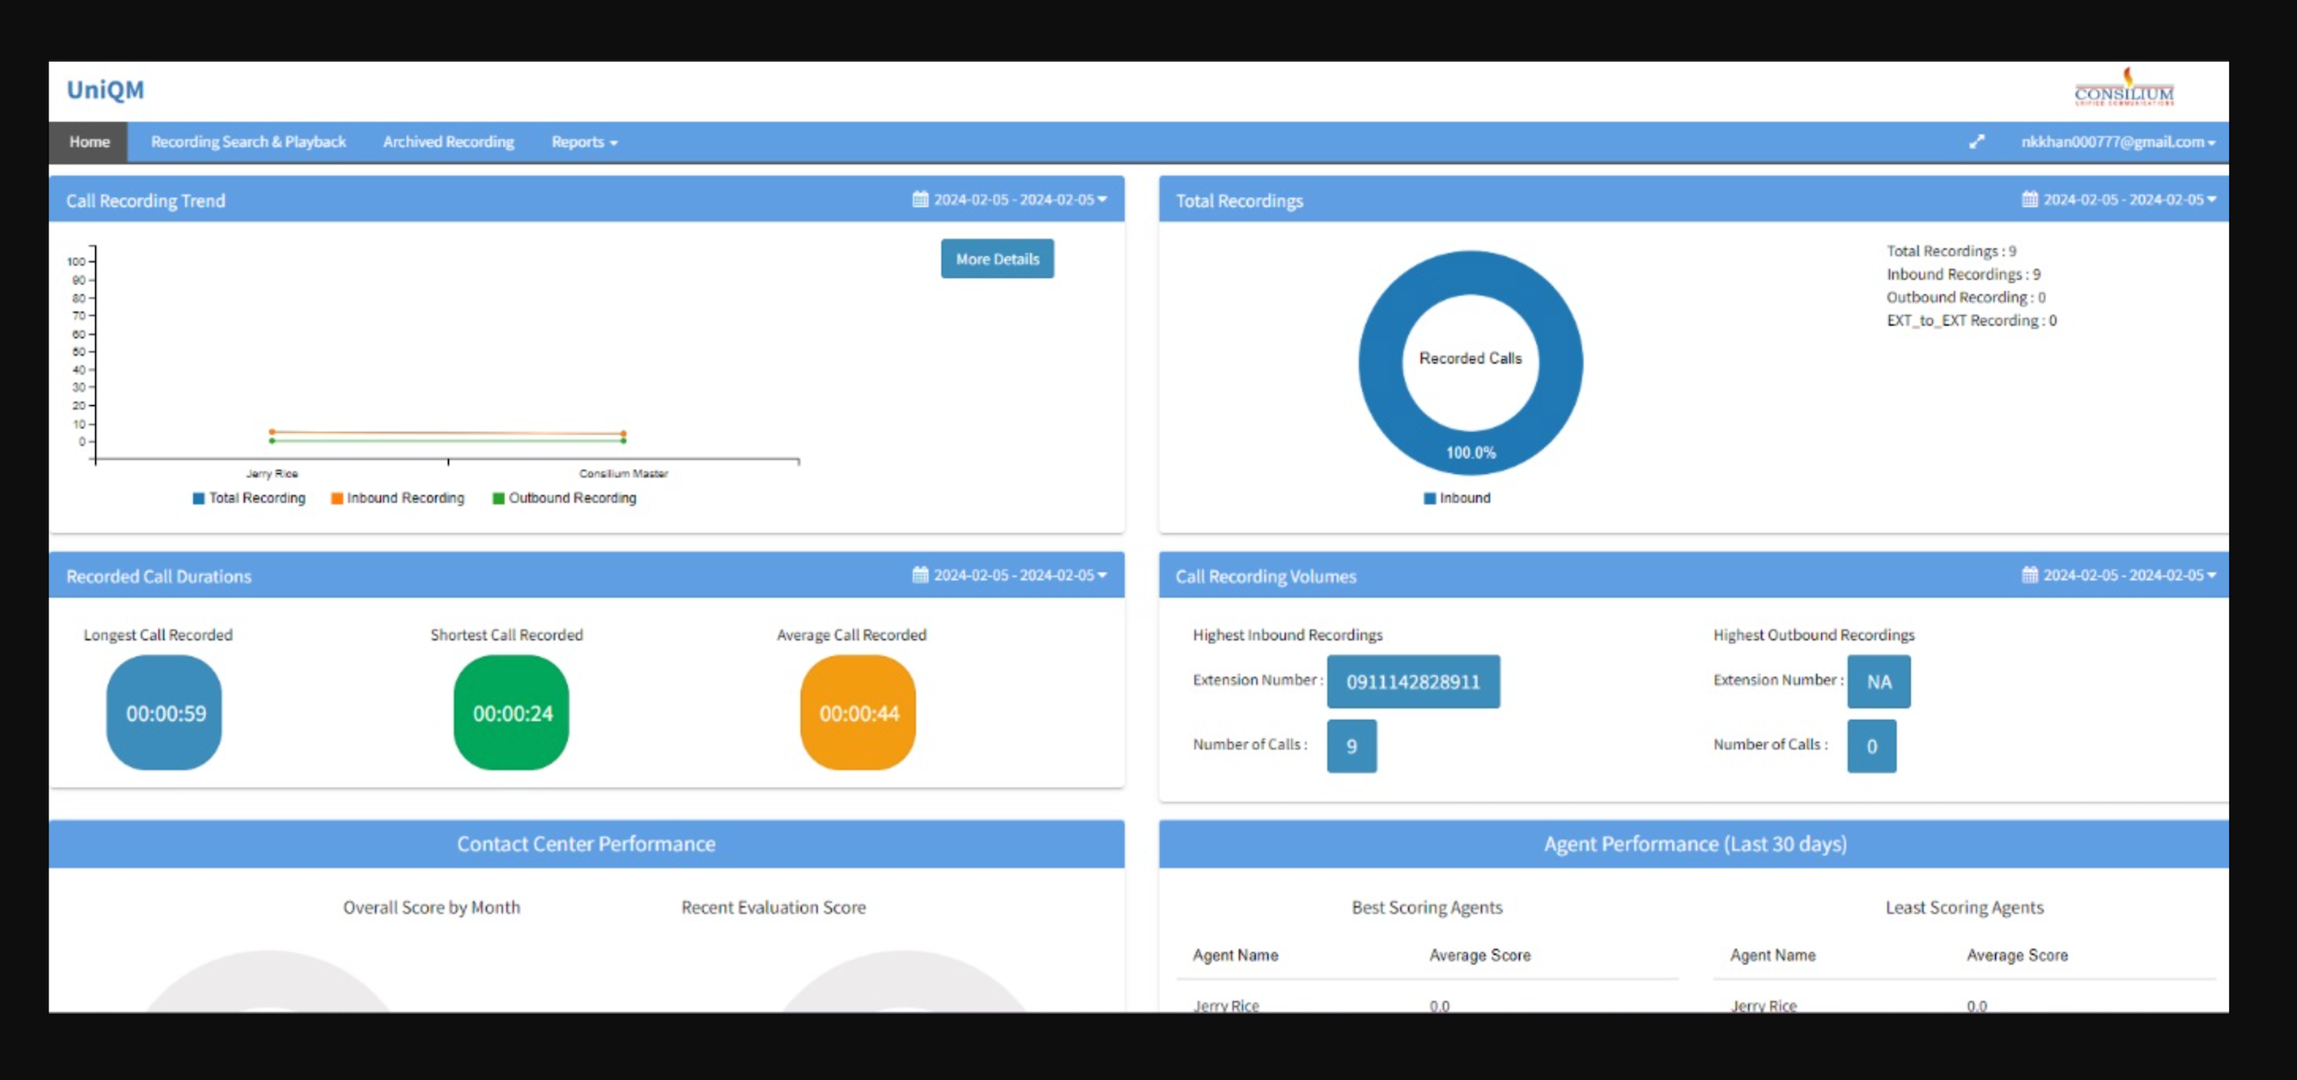
Task: Click the More Details button
Action: [x=997, y=258]
